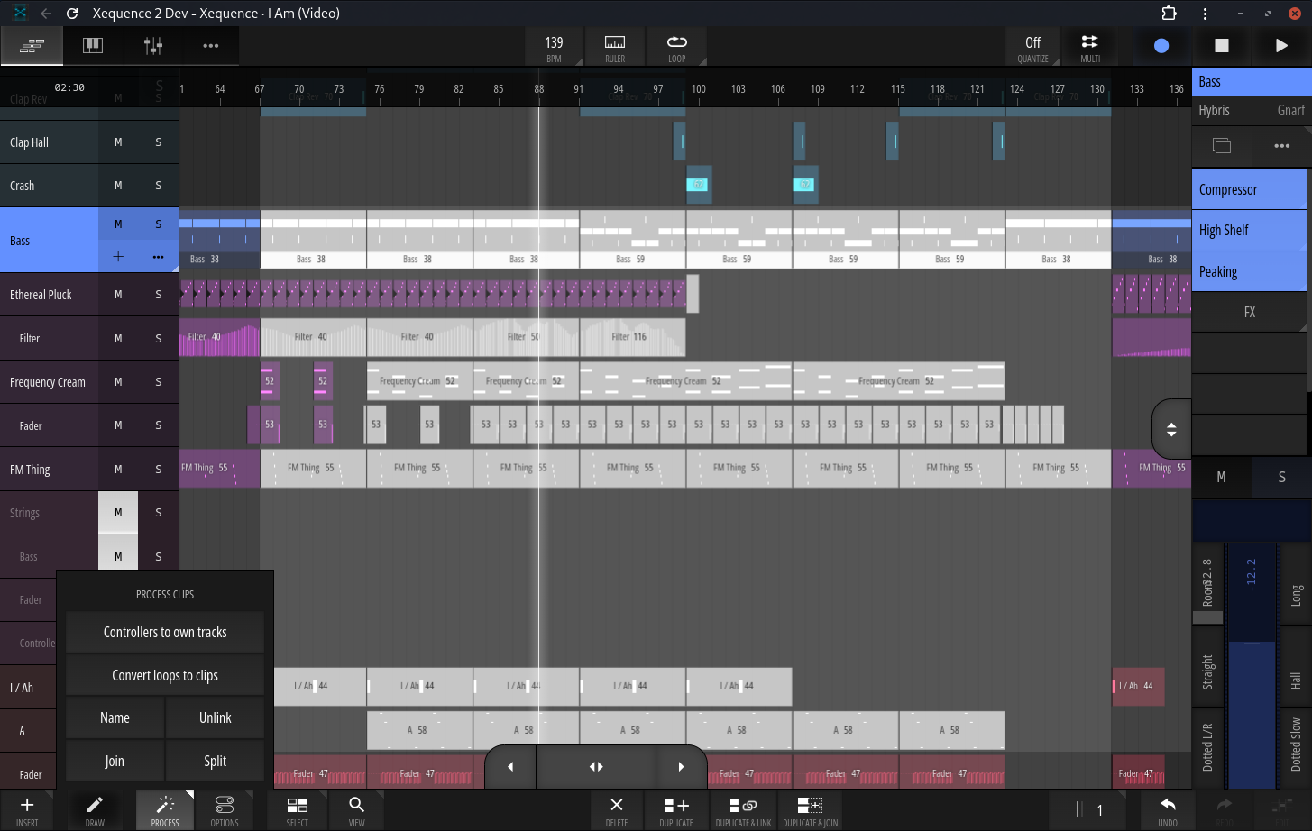This screenshot has height=831, width=1312.
Task: Change the 139 BPM tempo
Action: click(554, 47)
